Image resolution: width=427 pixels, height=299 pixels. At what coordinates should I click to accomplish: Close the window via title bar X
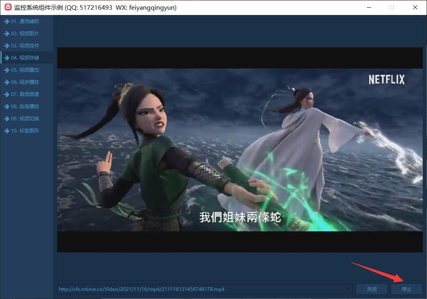[415, 7]
